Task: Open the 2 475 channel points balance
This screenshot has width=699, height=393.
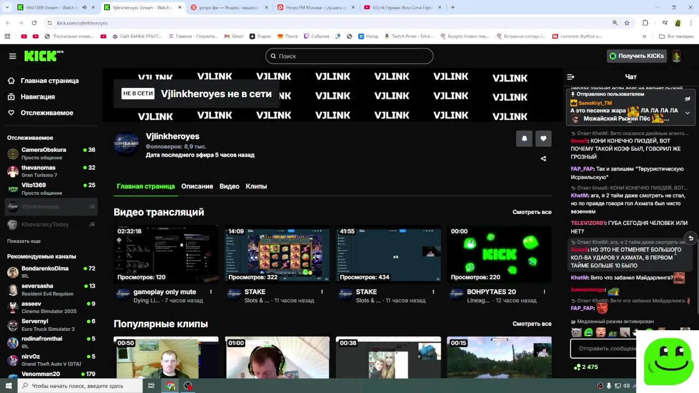Action: [586, 367]
